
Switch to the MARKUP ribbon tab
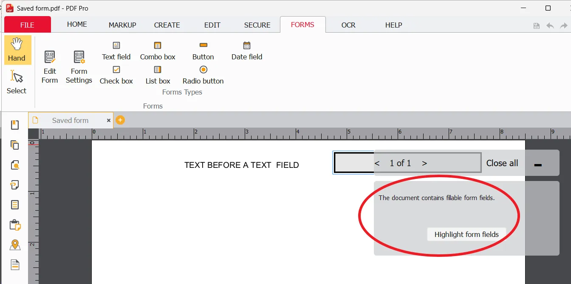coord(122,25)
